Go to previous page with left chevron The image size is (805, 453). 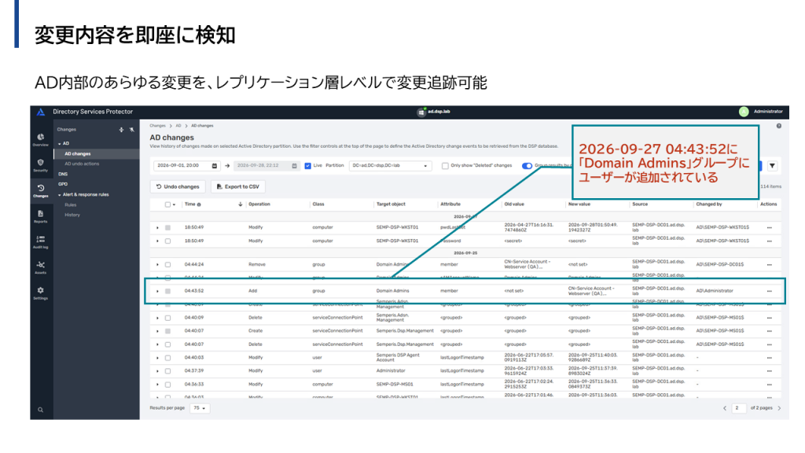[x=724, y=408]
